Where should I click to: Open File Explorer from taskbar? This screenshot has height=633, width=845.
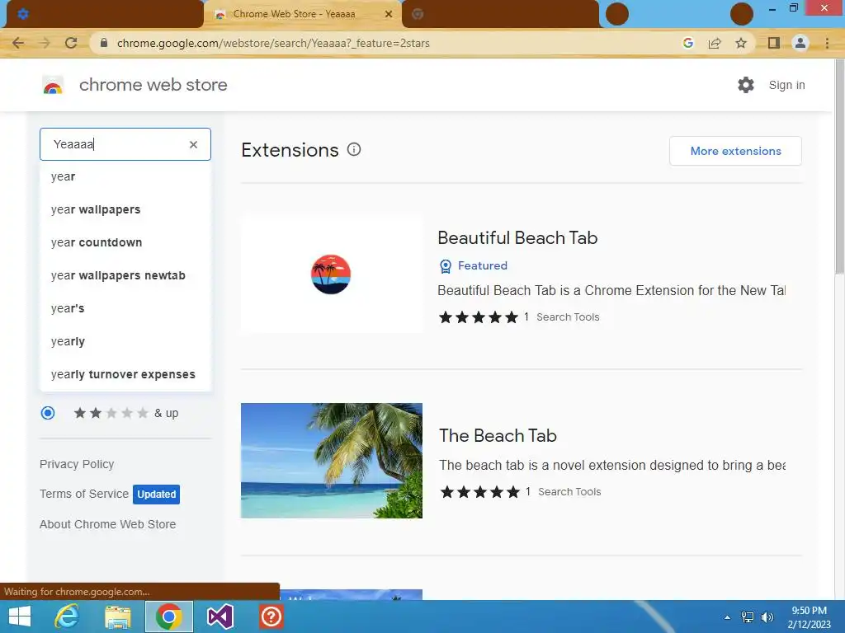118,617
